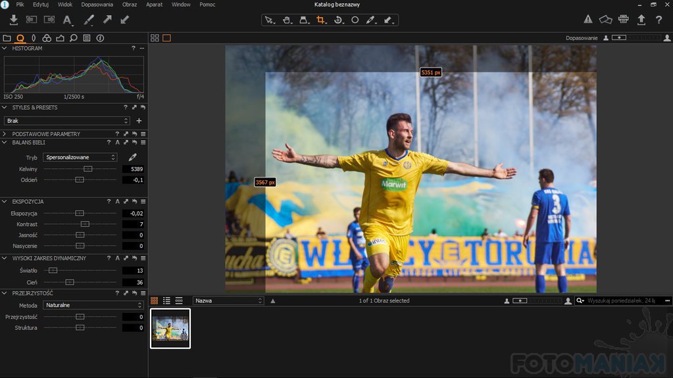Screen dimensions: 673x378
Task: Add new style with plus button
Action: (x=139, y=121)
